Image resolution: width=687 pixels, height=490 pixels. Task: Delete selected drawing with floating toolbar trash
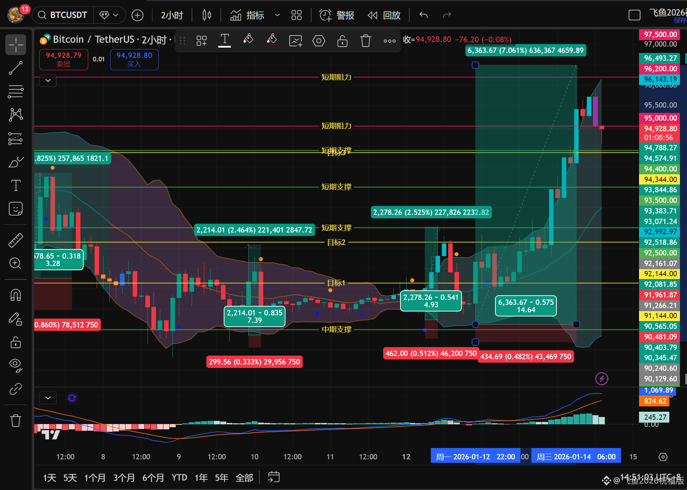[x=366, y=41]
